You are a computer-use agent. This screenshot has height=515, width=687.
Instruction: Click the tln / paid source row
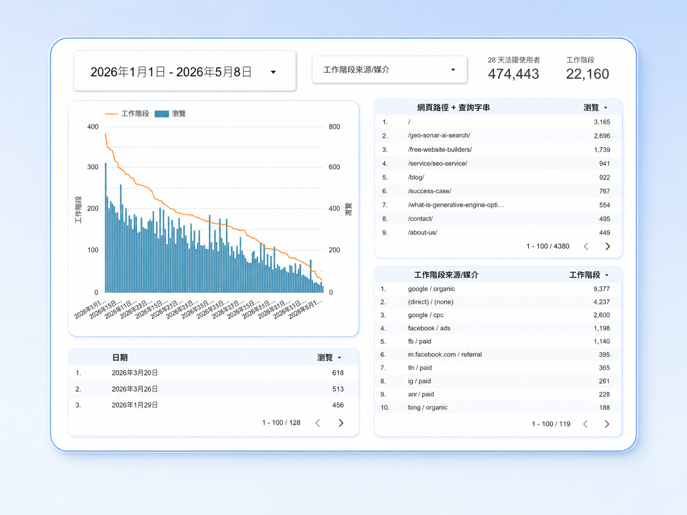tap(498, 368)
